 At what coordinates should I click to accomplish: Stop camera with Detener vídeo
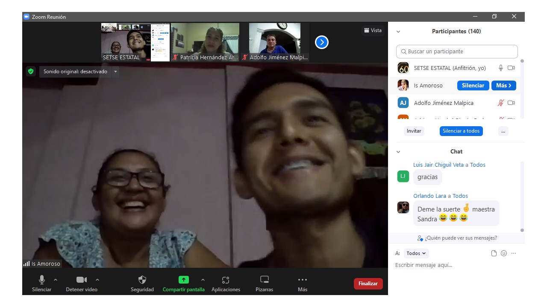click(81, 284)
